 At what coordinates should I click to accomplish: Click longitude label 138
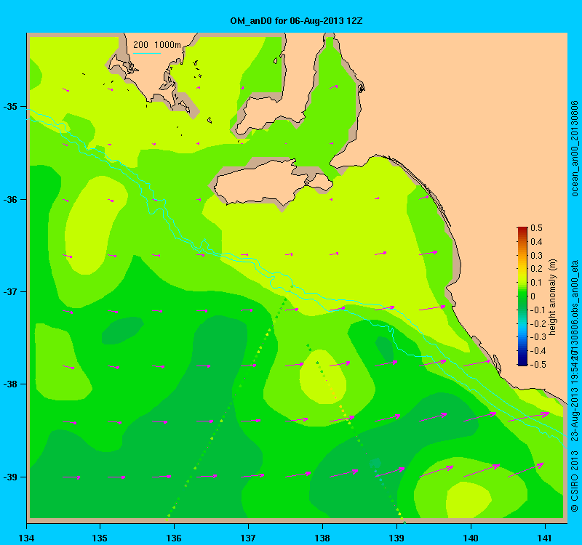pyautogui.click(x=322, y=538)
